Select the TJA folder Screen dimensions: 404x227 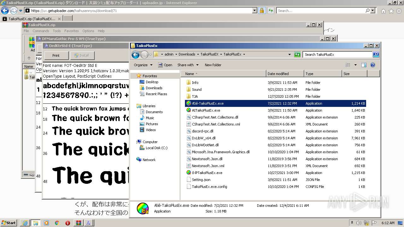[x=195, y=96]
